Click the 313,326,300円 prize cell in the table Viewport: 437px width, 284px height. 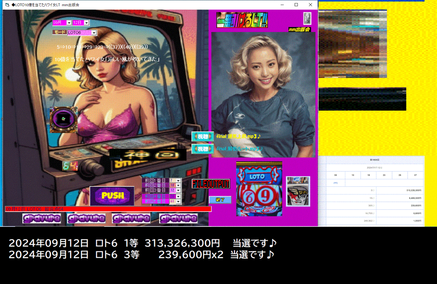pos(400,190)
